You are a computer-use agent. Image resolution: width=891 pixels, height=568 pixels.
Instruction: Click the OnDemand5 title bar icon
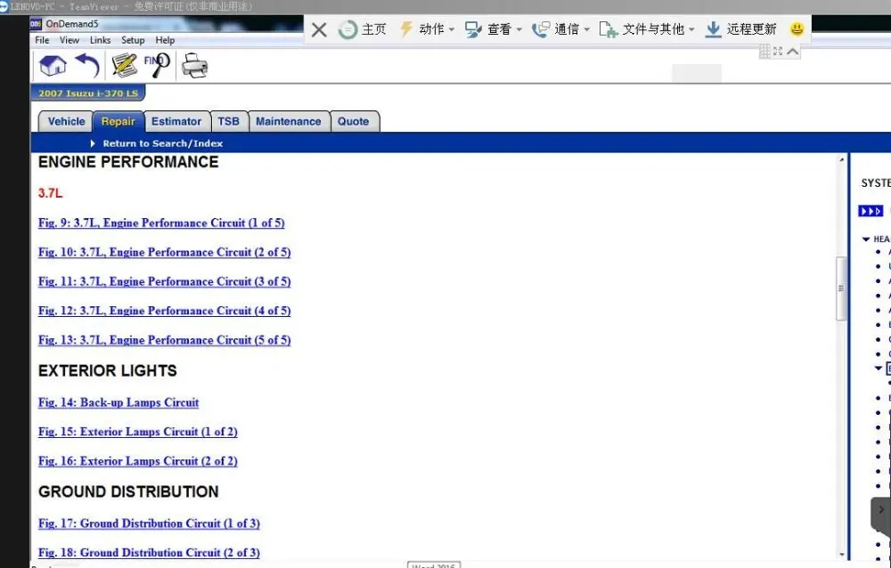pyautogui.click(x=36, y=24)
